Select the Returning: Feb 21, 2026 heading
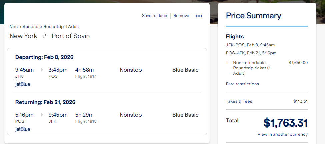325x144 pixels. coord(45,102)
